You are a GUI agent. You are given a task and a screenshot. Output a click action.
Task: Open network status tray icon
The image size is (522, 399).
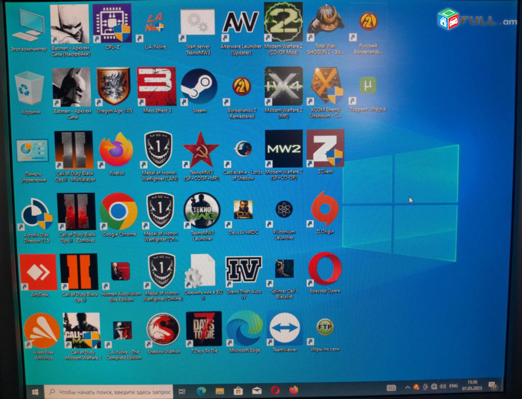(434, 387)
